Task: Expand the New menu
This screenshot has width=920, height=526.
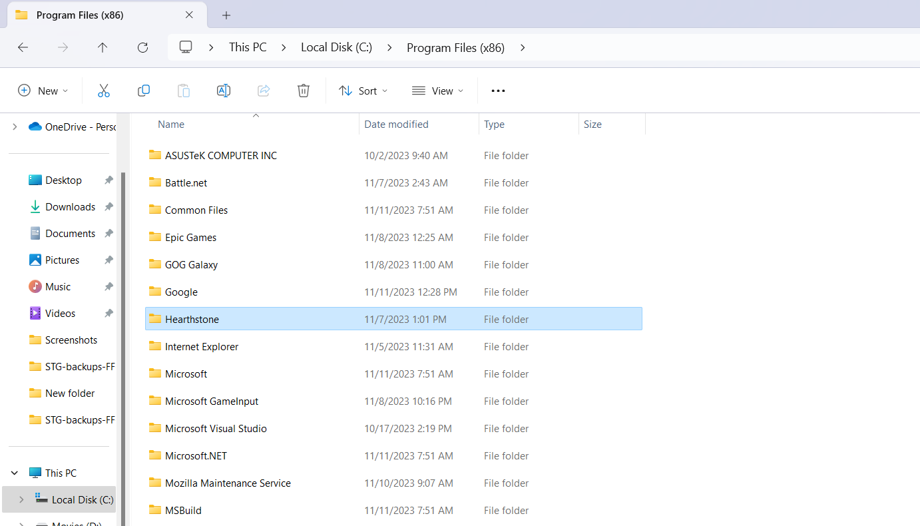Action: [43, 90]
